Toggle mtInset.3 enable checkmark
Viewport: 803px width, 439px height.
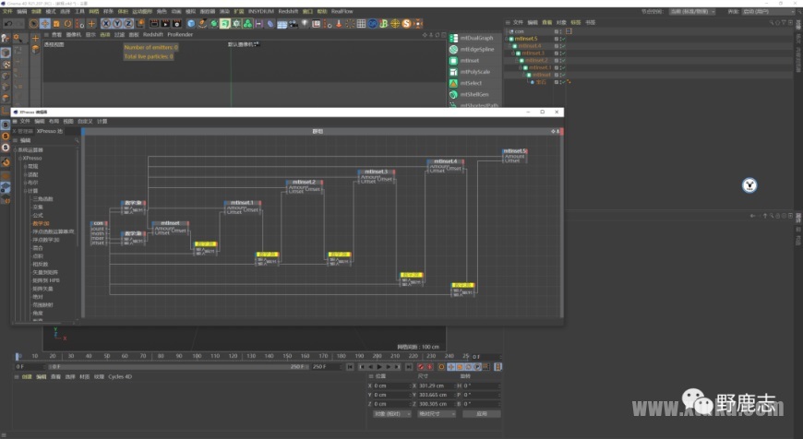pyautogui.click(x=563, y=53)
